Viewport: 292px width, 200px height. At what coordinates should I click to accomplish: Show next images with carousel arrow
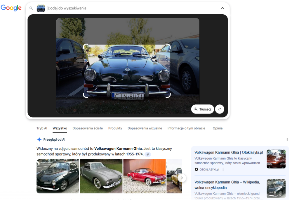182,177
